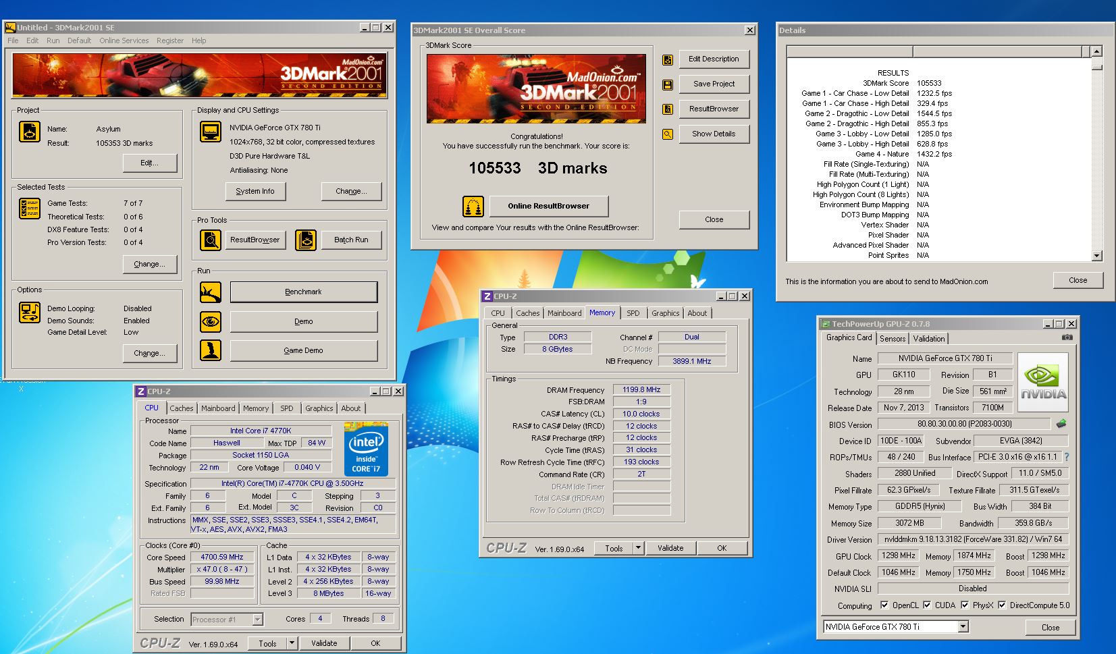
Task: Click the car icon beside the Benchmark button
Action: 211,292
